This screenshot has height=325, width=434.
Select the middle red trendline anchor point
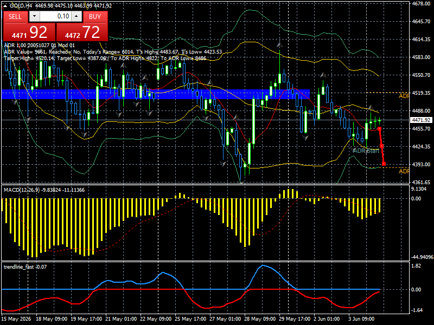(381, 146)
